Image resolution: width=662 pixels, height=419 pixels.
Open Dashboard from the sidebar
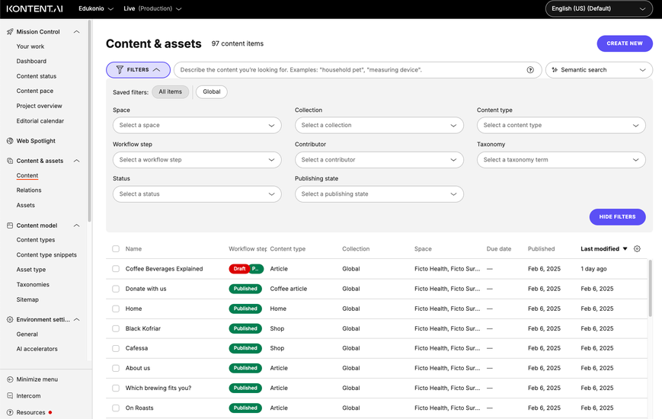tap(31, 61)
